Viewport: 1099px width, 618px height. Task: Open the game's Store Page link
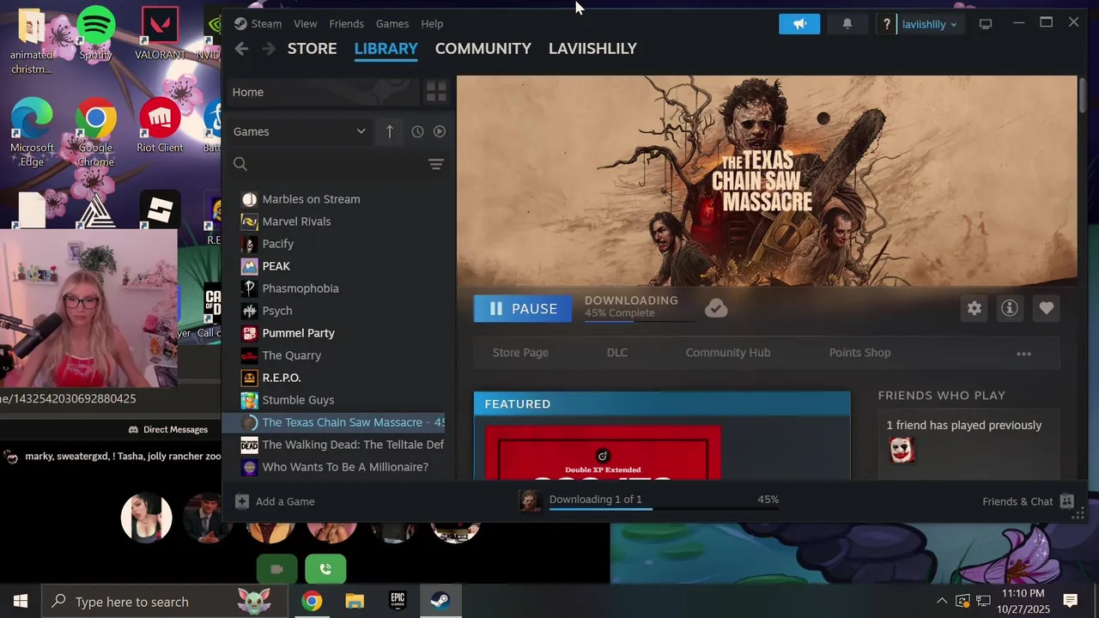pyautogui.click(x=520, y=353)
